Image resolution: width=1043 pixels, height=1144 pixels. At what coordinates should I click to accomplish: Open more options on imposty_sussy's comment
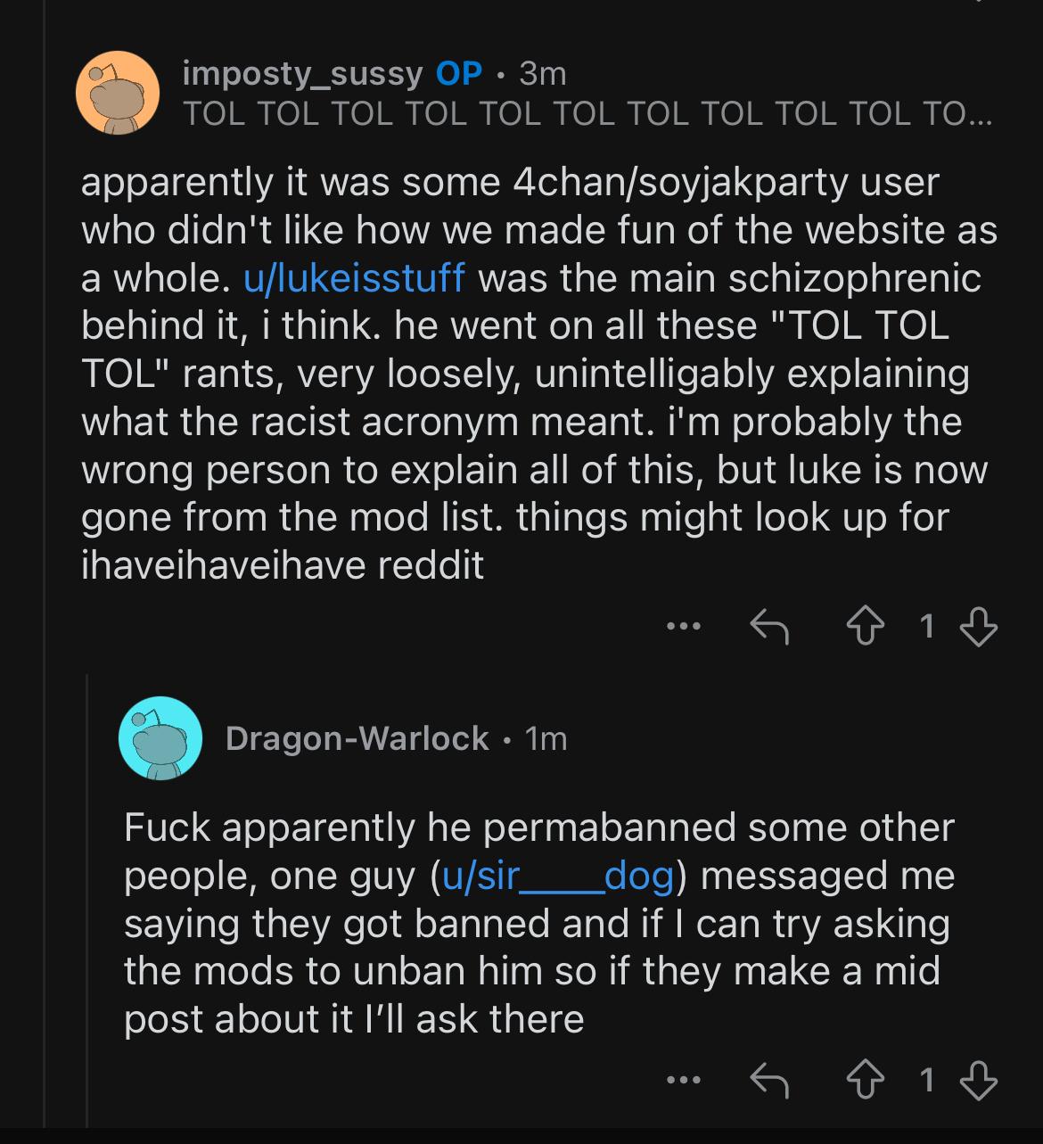tap(684, 626)
